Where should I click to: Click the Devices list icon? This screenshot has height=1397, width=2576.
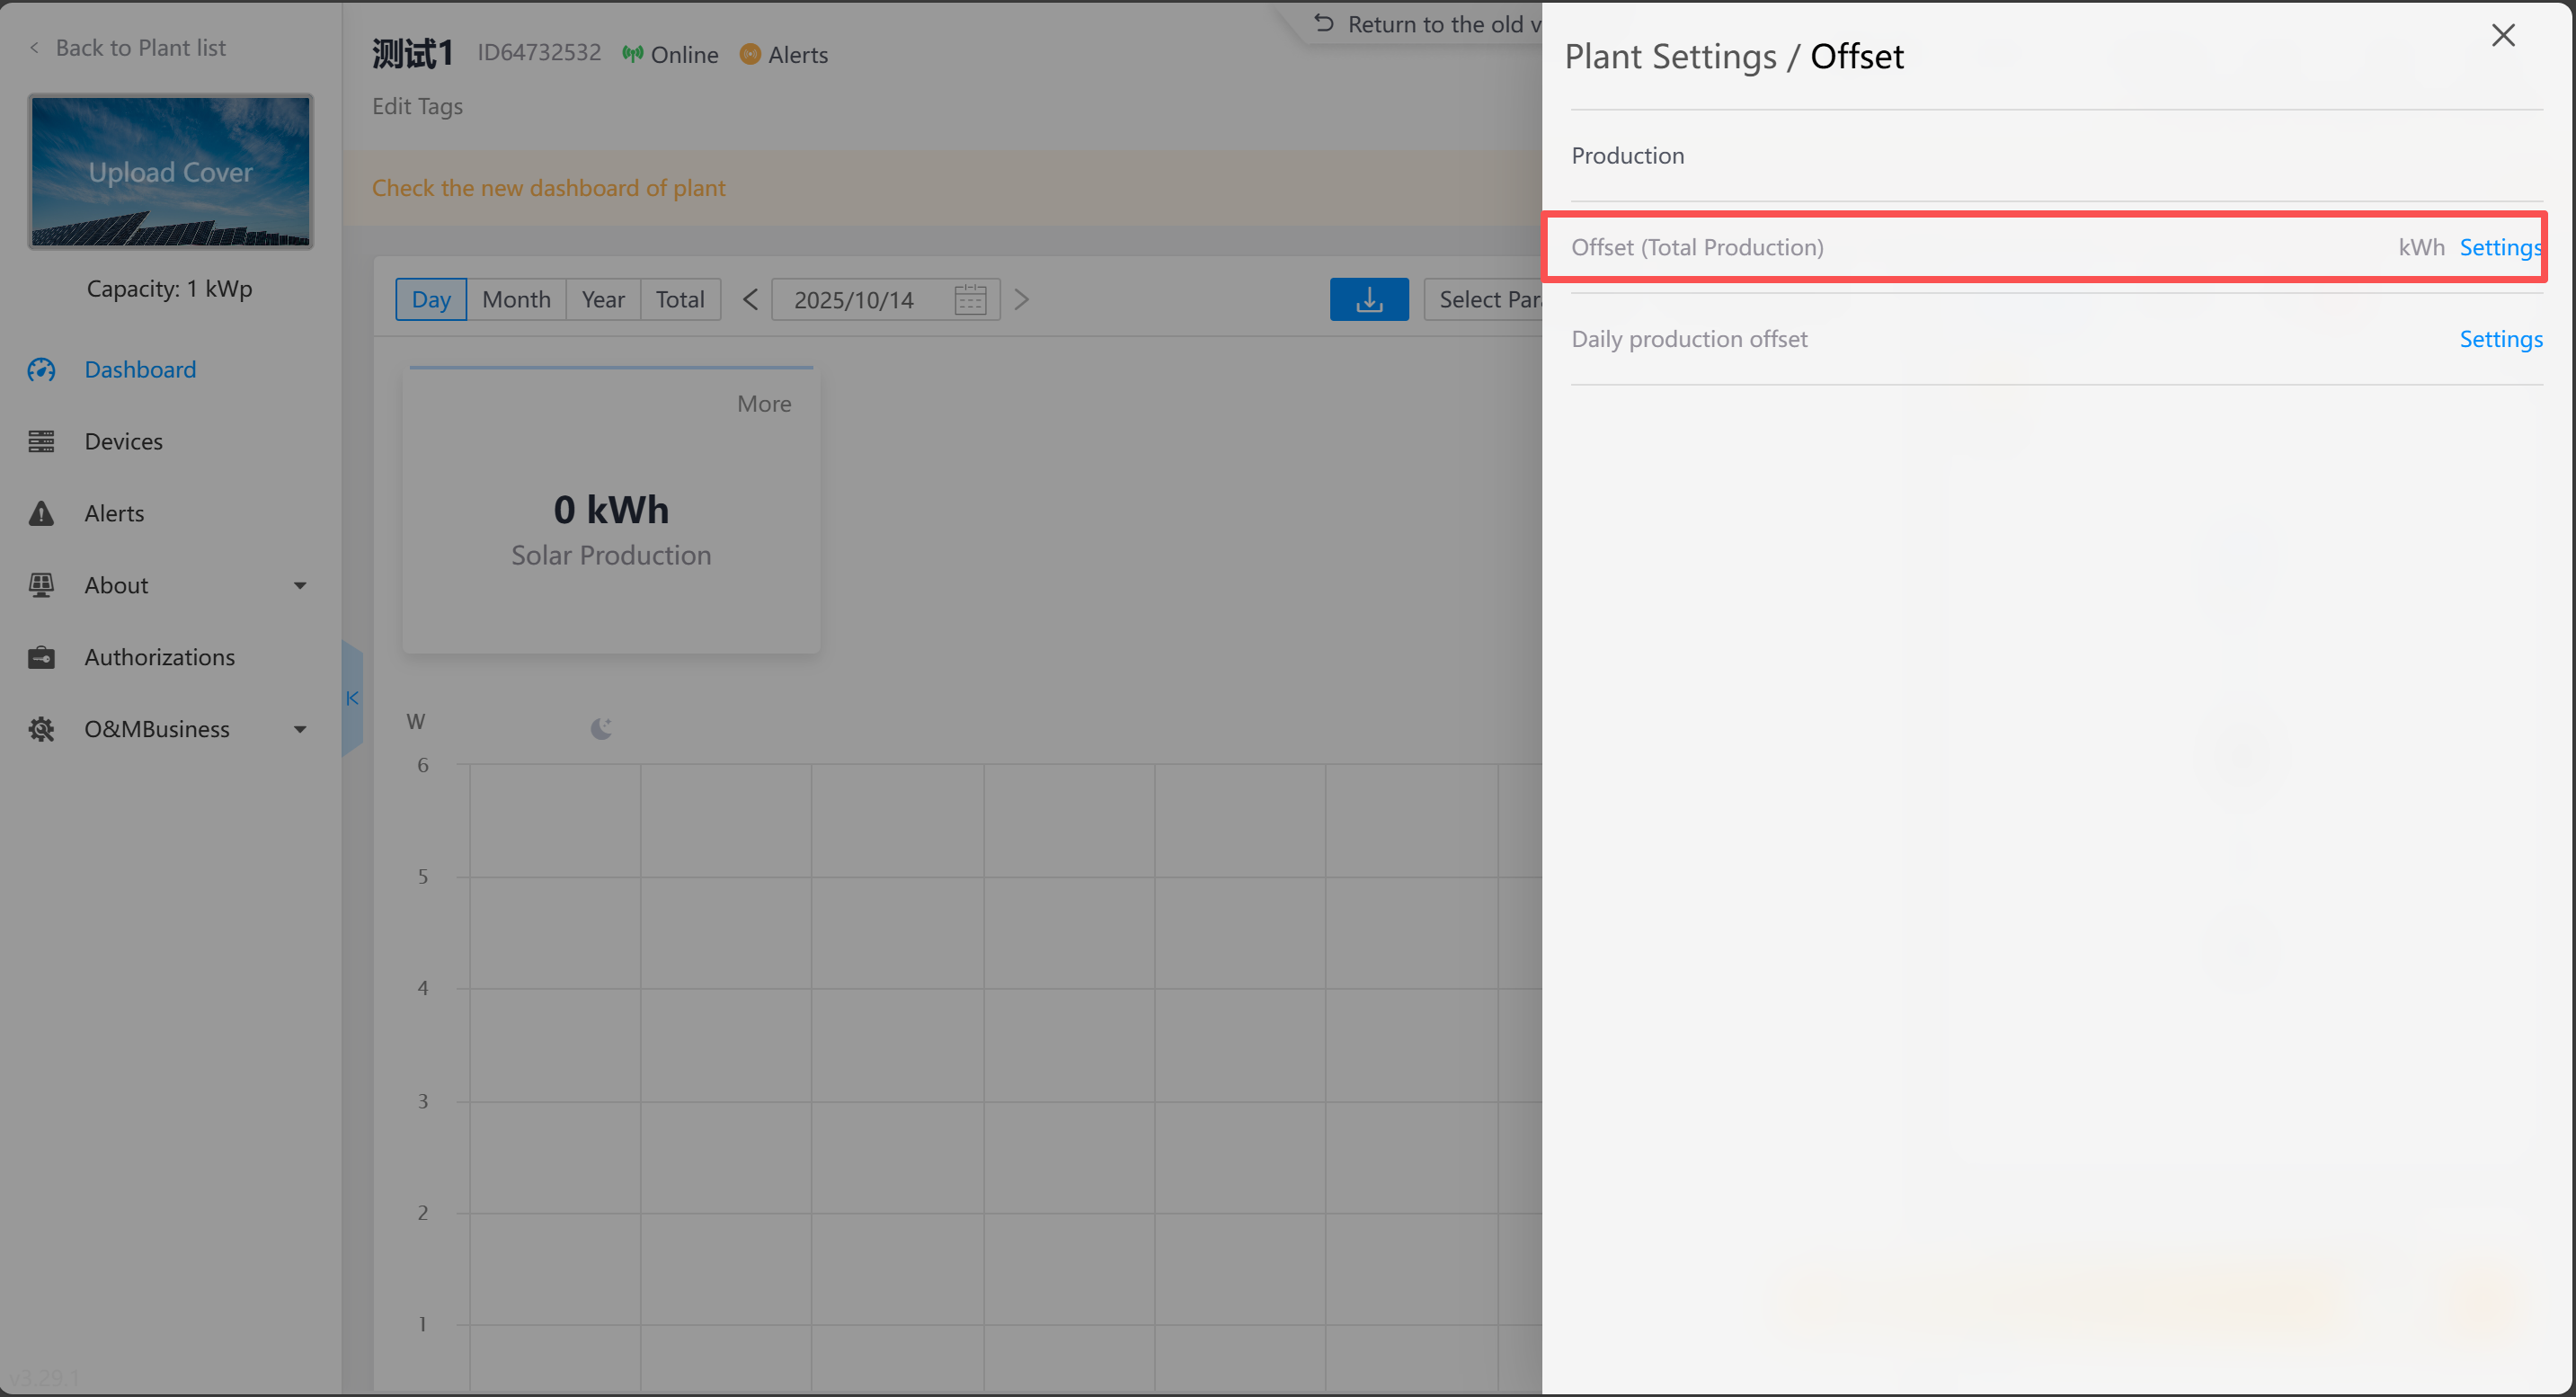[x=41, y=441]
